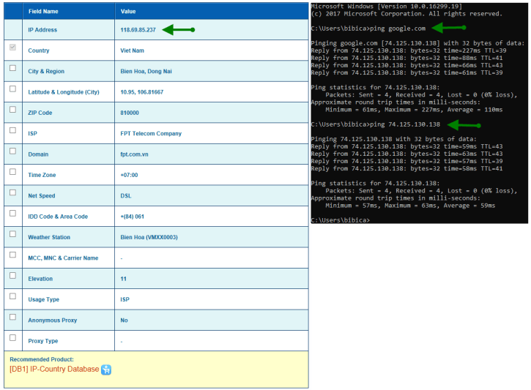
Task: Click the fpt.com.vn domain value
Action: 135,154
